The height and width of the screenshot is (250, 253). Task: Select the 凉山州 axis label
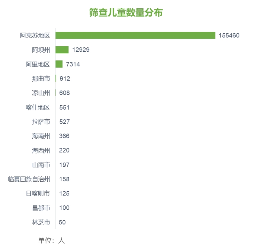point(41,93)
